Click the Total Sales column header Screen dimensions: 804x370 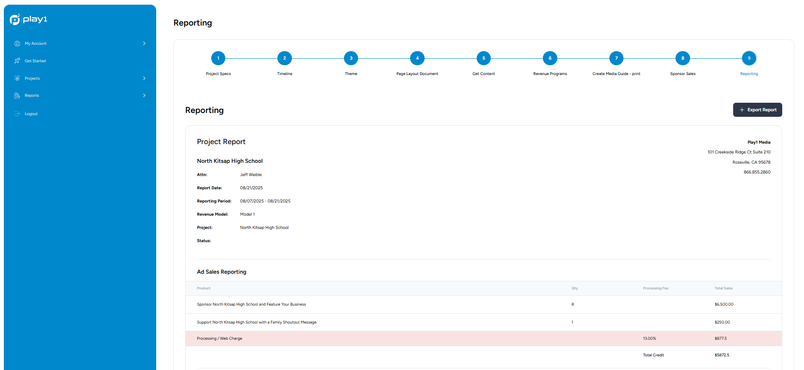723,288
